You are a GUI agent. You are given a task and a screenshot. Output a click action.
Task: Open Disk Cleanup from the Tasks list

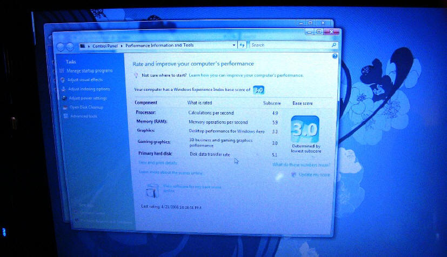(86, 107)
